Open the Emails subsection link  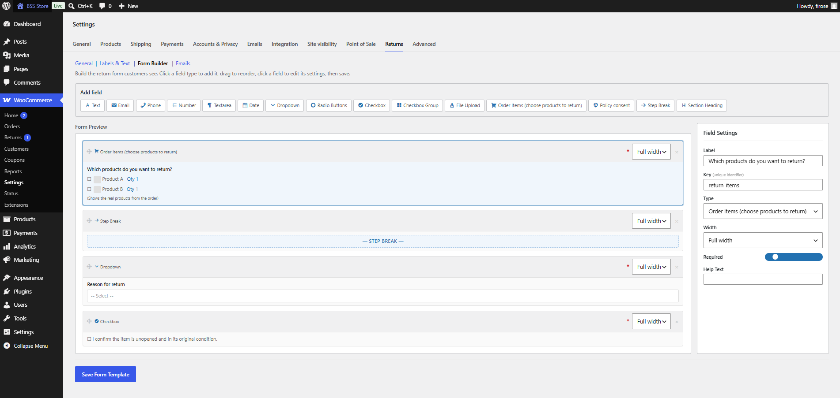[183, 63]
